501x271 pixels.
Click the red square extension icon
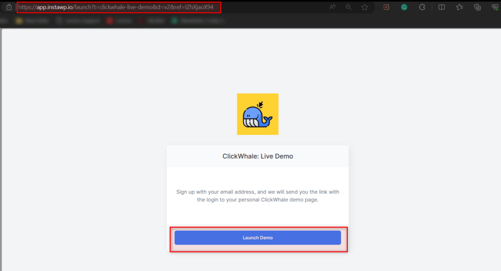click(387, 7)
